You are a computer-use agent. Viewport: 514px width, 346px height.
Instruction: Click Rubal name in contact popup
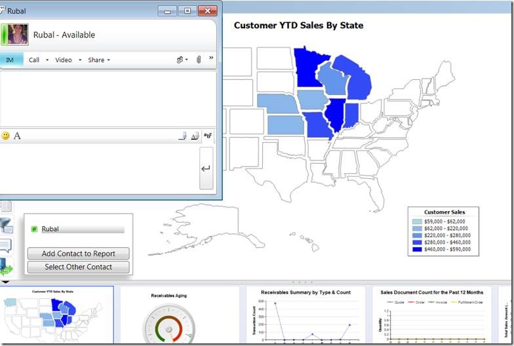[50, 229]
